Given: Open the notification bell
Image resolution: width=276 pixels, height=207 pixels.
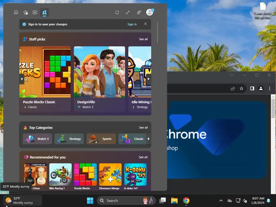Looking at the screenshot, I should 269,201.
